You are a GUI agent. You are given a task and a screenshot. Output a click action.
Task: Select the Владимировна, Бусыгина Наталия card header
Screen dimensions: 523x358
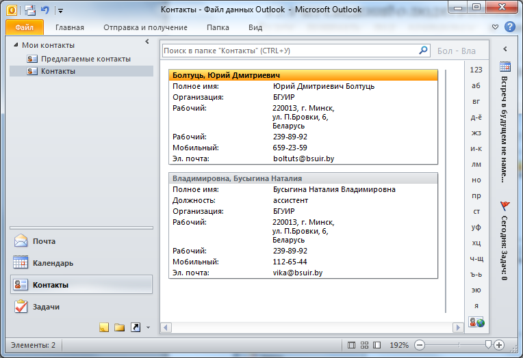303,178
